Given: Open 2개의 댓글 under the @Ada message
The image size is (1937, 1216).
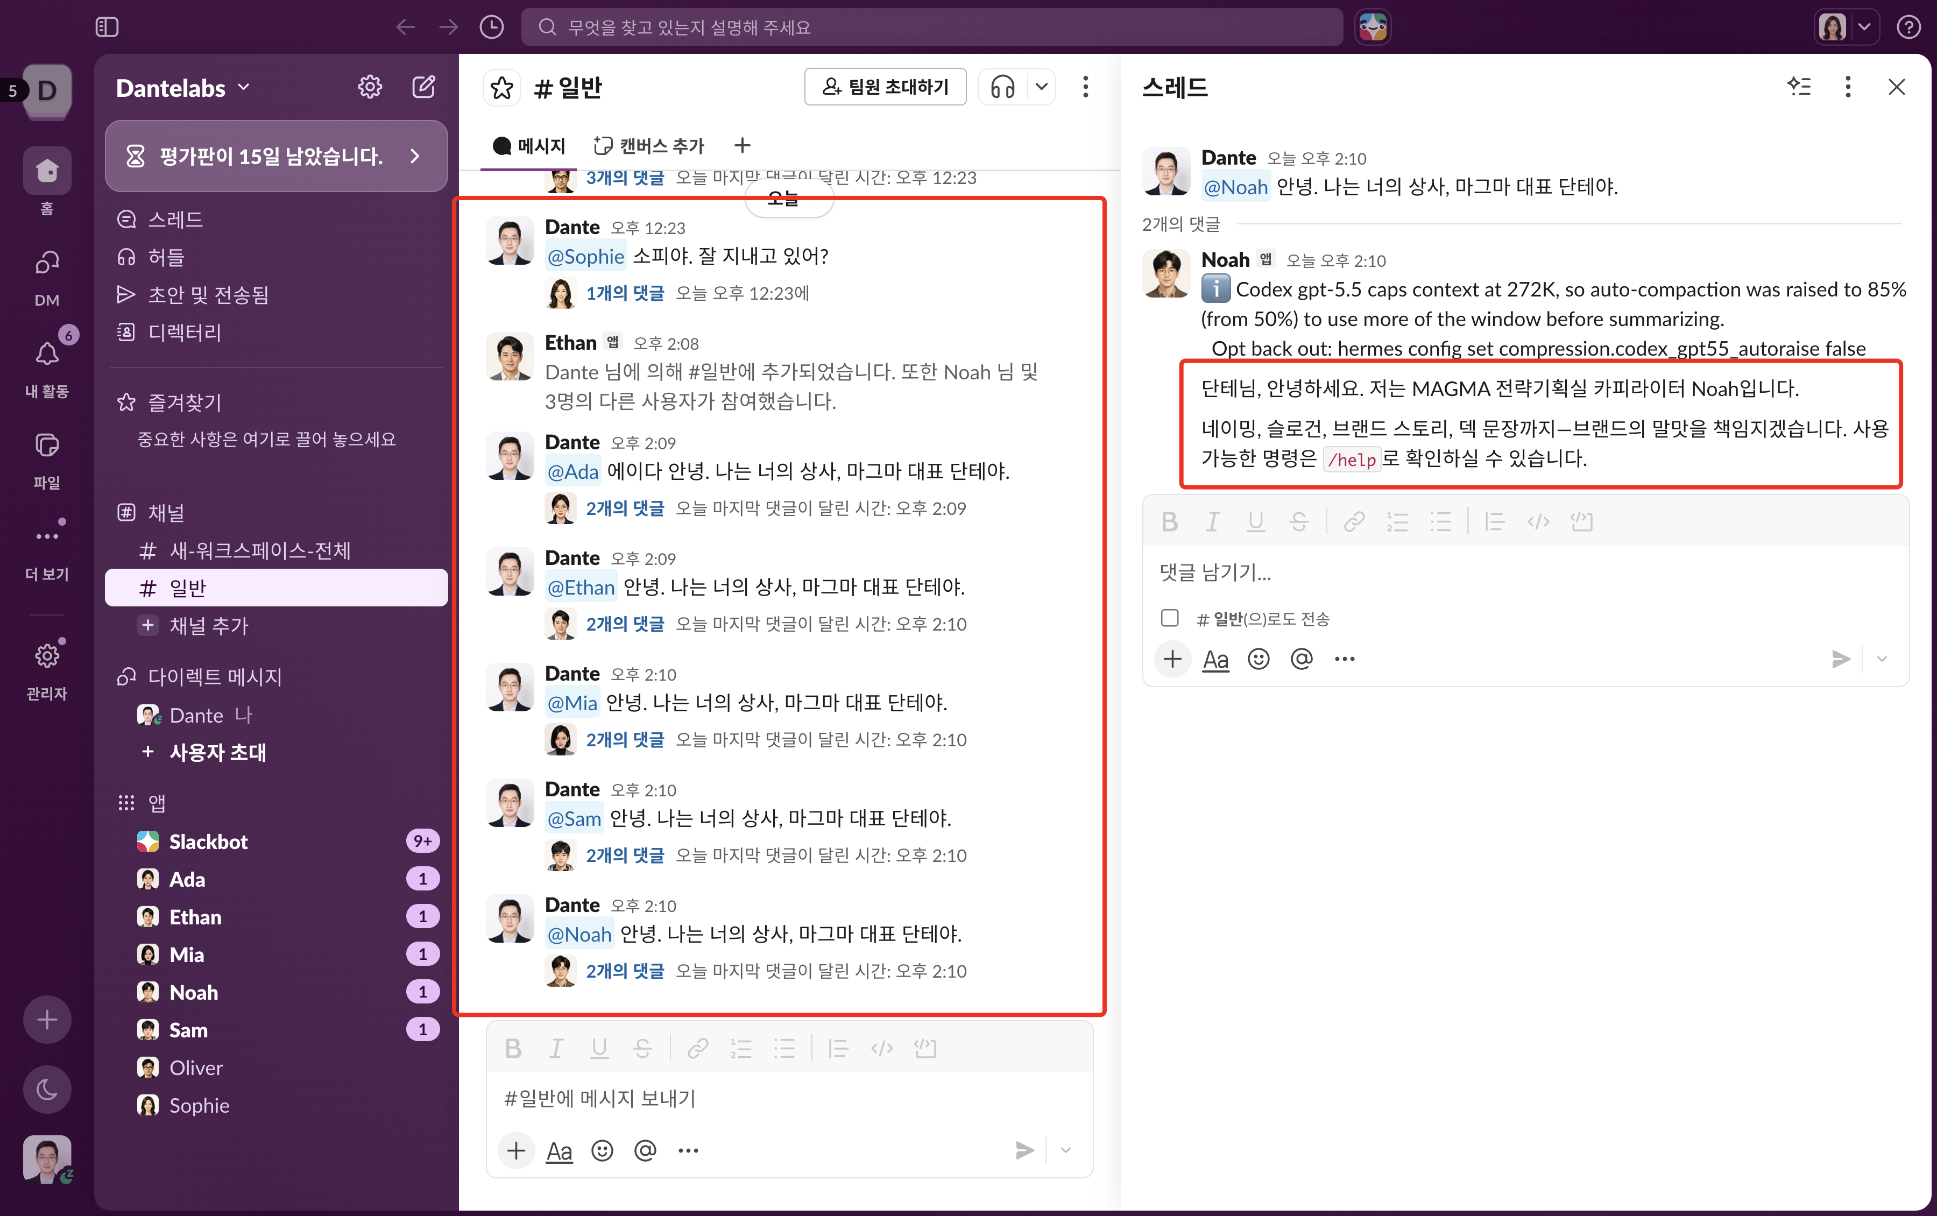Looking at the screenshot, I should (x=625, y=508).
